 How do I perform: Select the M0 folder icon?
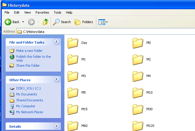pyautogui.click(x=138, y=43)
